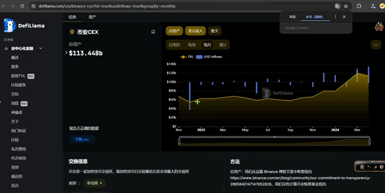
Task: Click the chart range slider's top grip
Action: click(x=274, y=137)
